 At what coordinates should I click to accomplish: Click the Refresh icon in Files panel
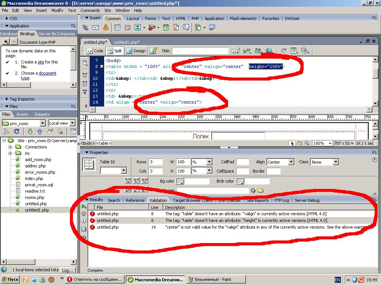point(16,131)
